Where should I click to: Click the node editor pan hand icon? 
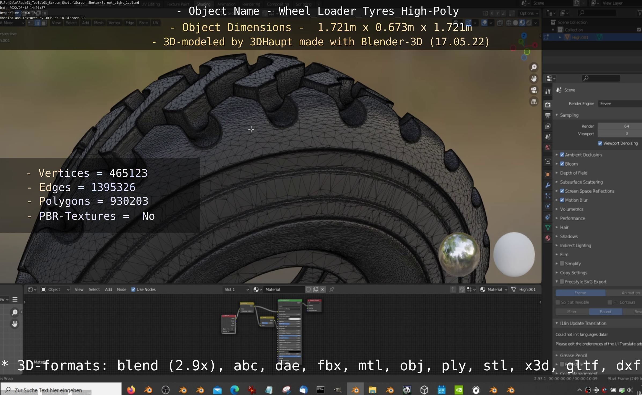[x=15, y=324]
